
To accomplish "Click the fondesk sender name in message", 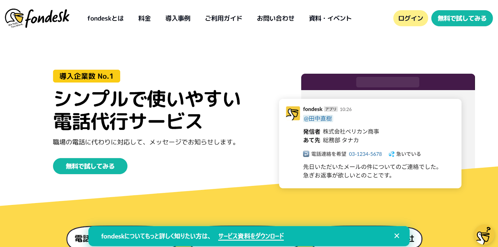I will 313,109.
